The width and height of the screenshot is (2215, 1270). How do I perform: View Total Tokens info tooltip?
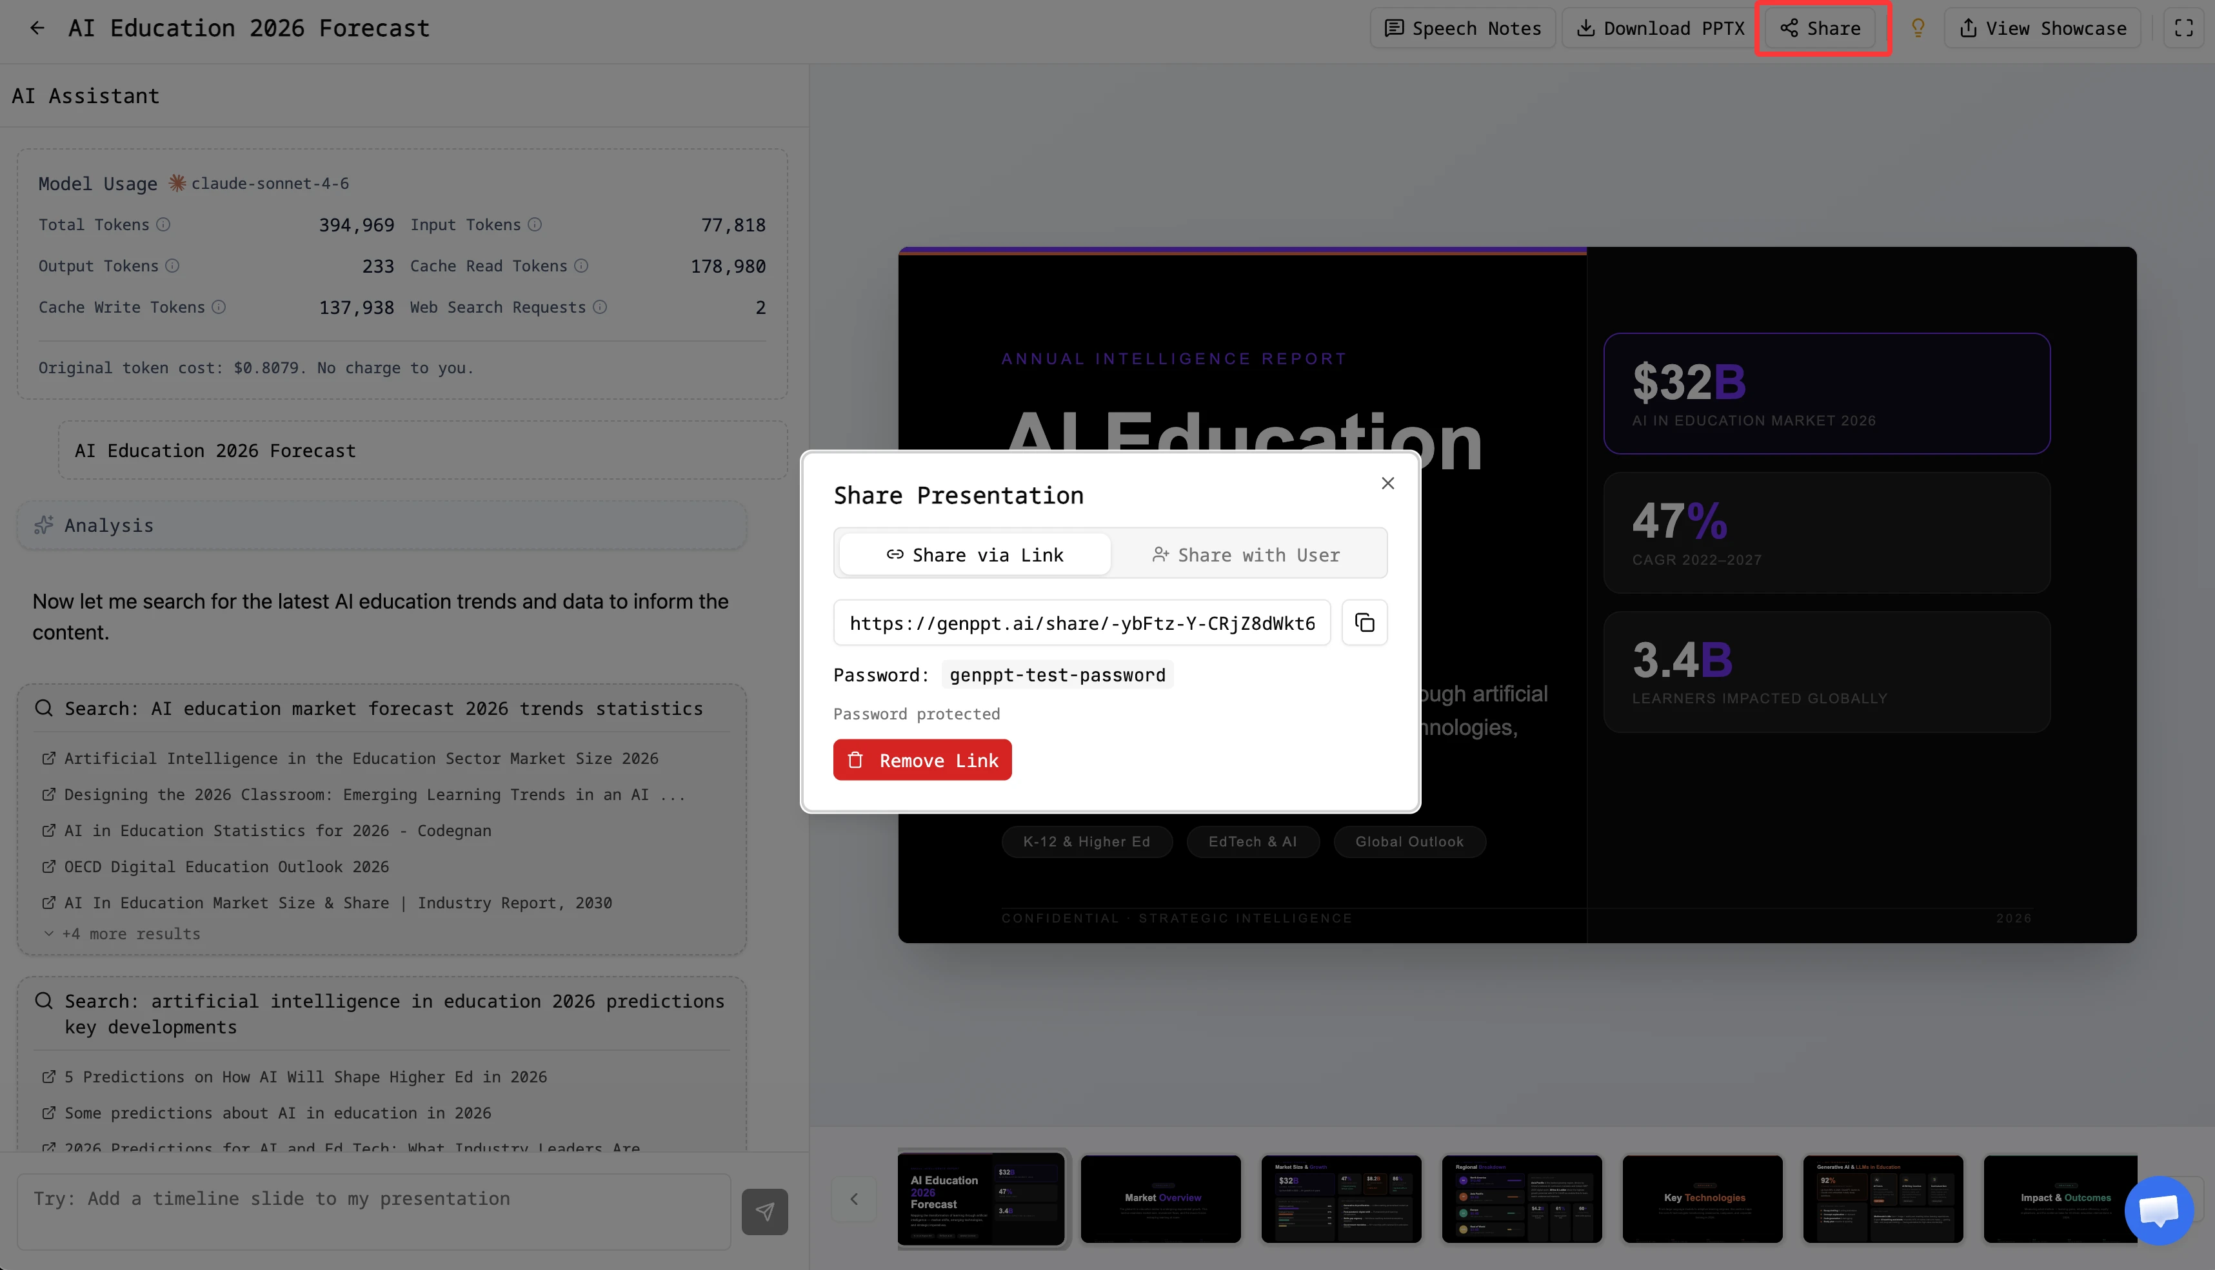[163, 224]
